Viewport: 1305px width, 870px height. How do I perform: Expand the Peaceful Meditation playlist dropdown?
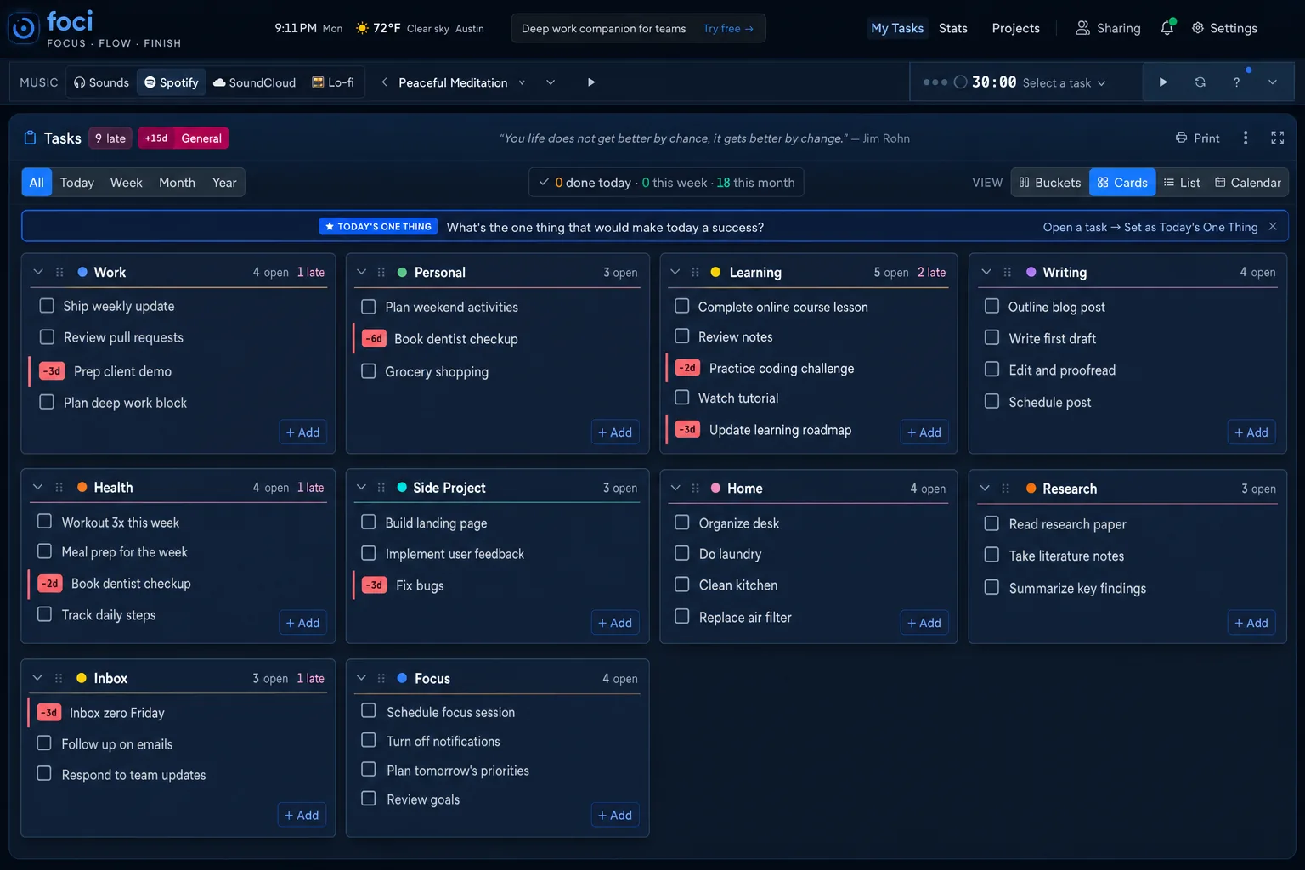click(x=522, y=82)
